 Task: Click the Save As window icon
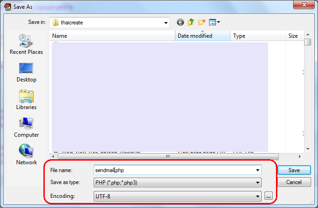point(8,7)
